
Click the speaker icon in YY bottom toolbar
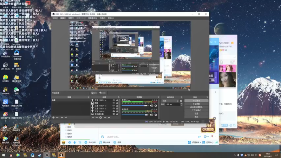(70, 142)
